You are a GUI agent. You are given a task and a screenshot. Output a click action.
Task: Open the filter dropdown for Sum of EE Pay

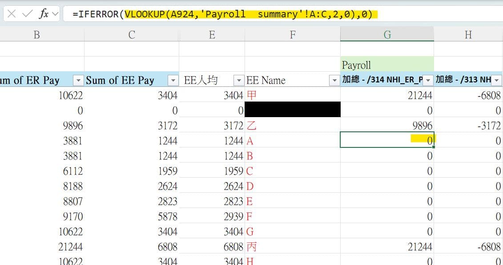pos(173,80)
